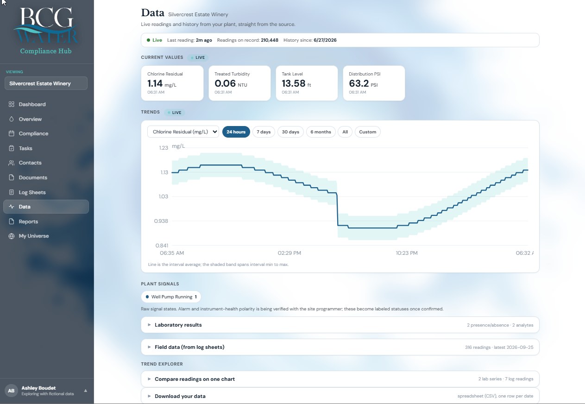This screenshot has width=585, height=404.
Task: Click the chlorine trend line chart
Action: [350, 197]
